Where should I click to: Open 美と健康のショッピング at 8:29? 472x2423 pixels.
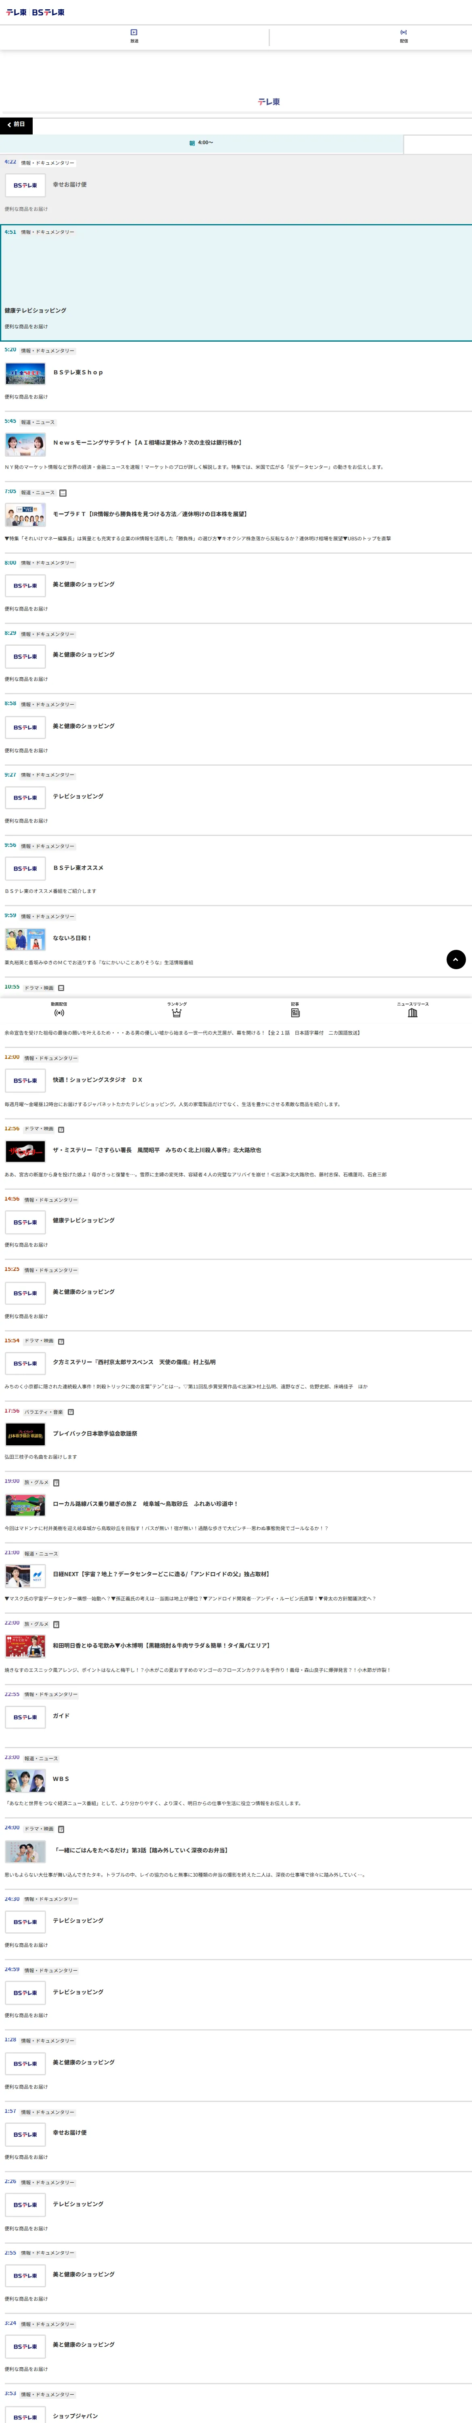(84, 655)
